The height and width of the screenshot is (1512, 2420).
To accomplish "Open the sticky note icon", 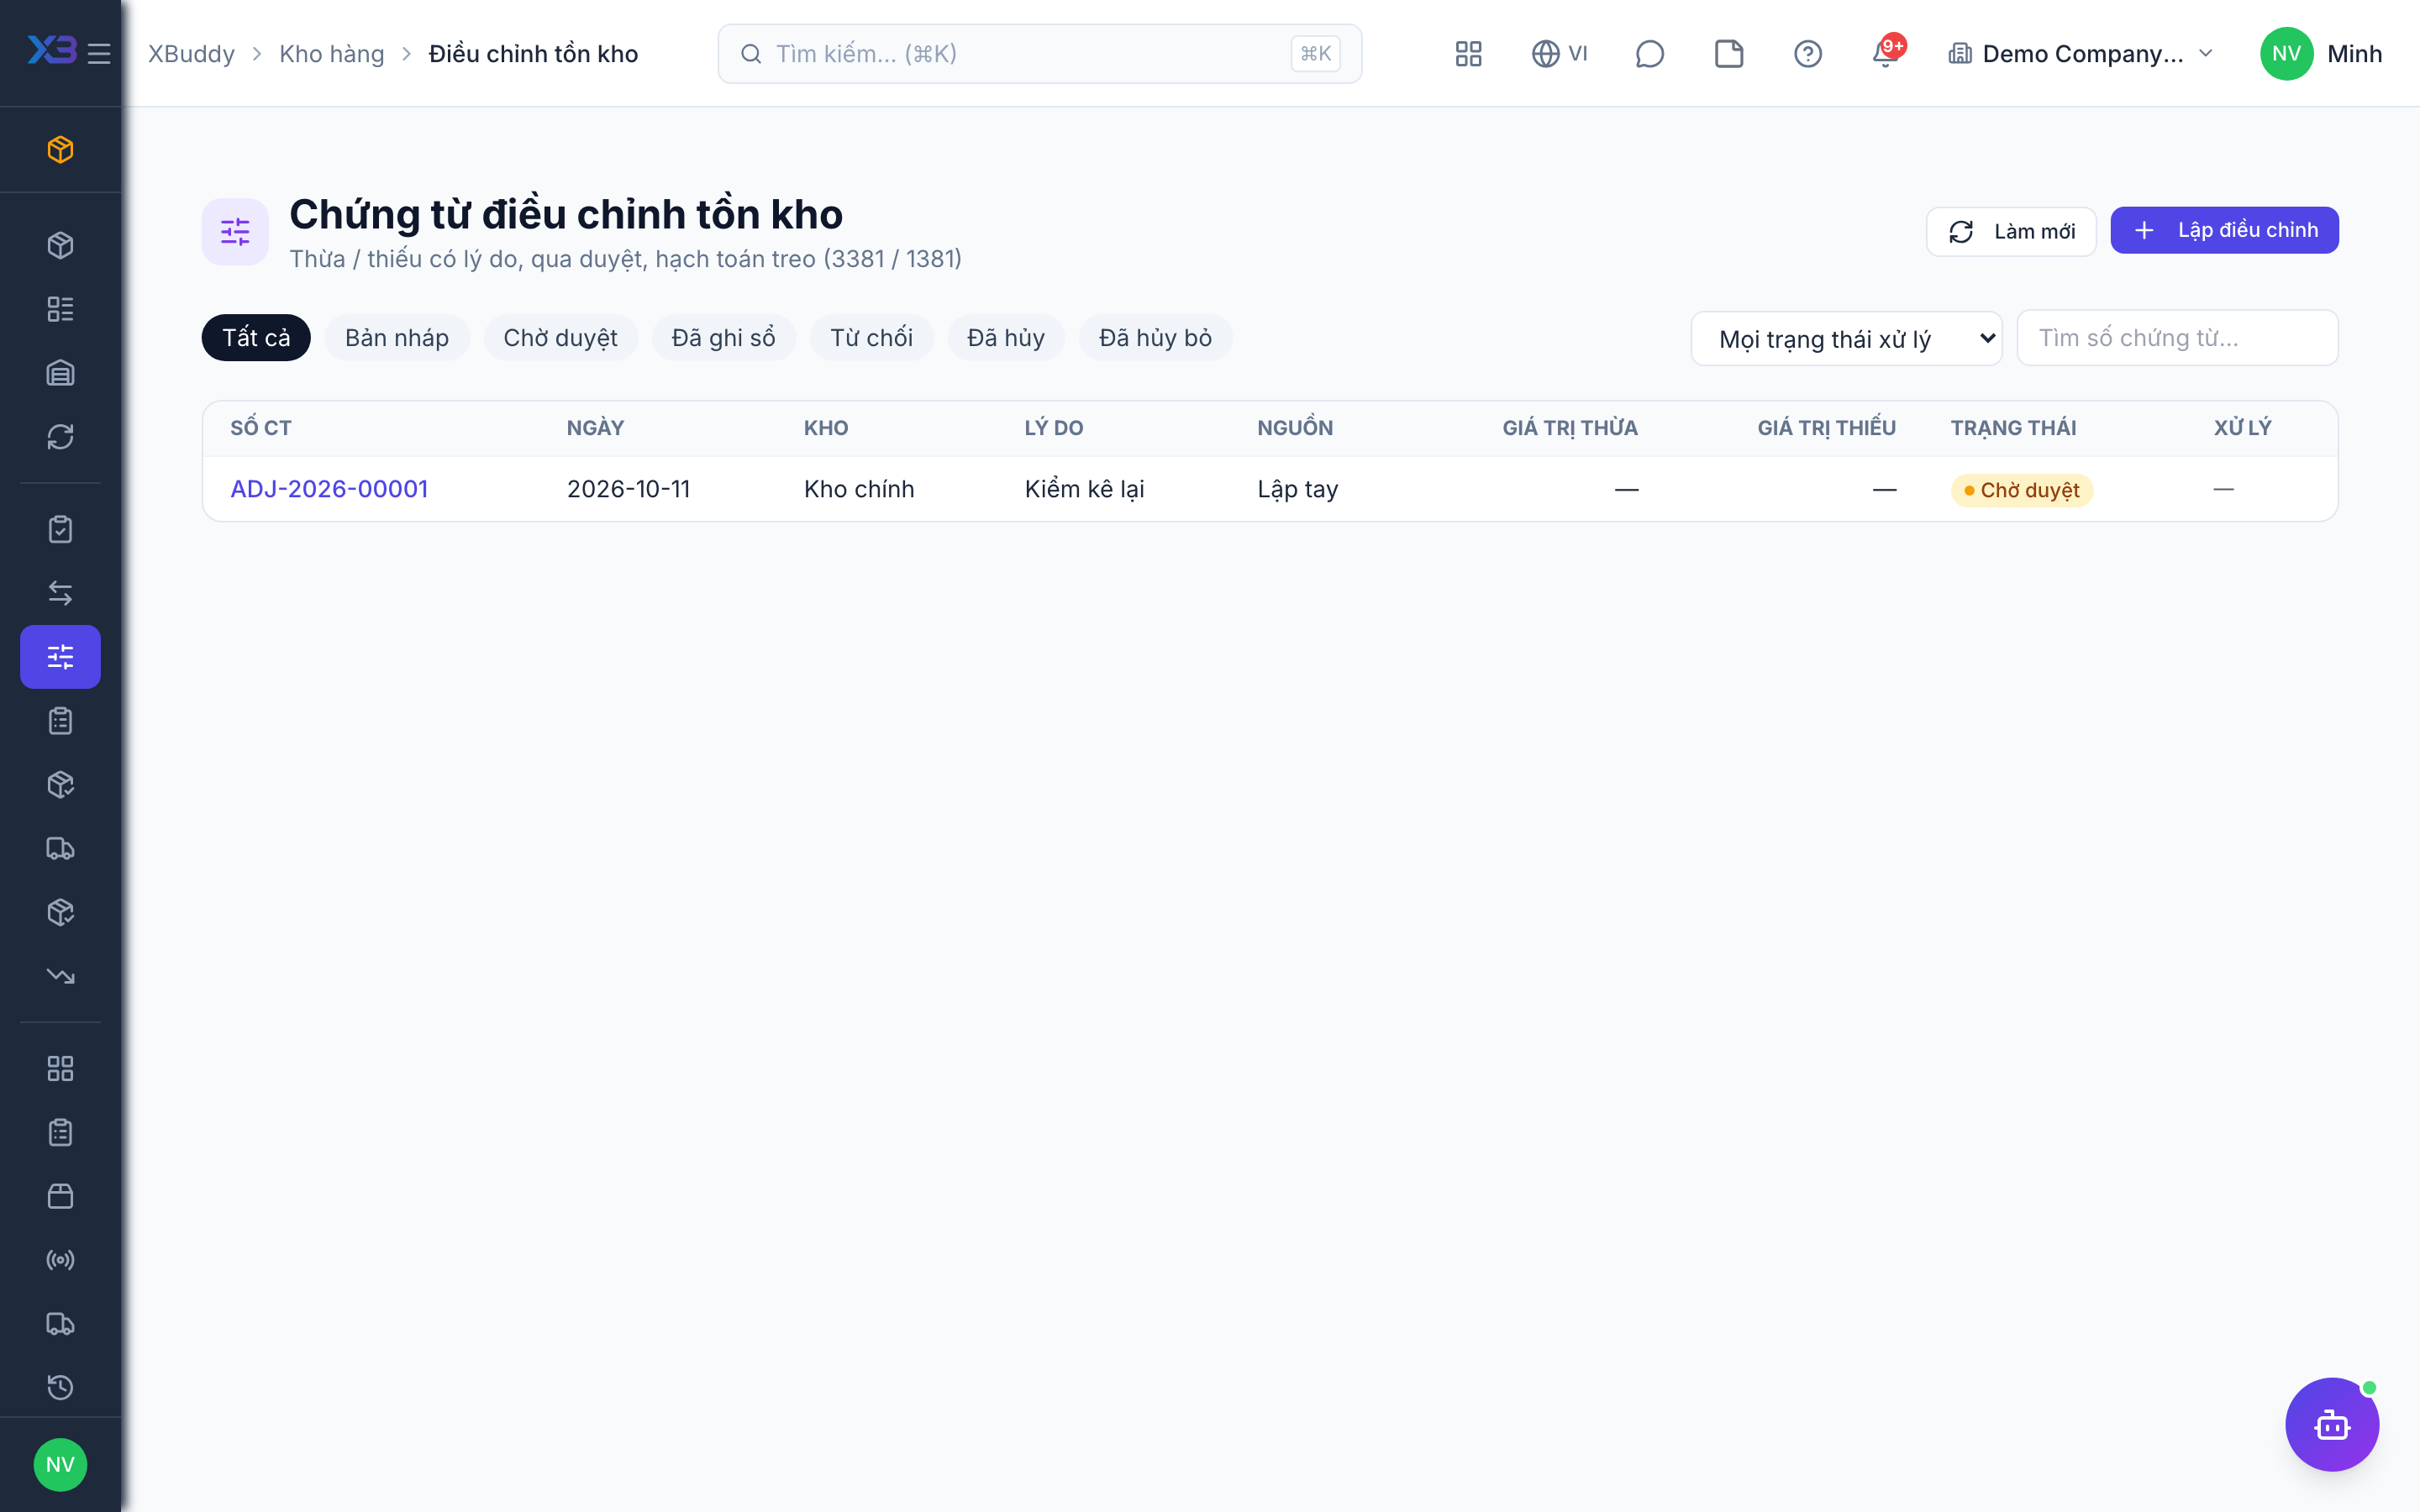I will [x=1728, y=53].
